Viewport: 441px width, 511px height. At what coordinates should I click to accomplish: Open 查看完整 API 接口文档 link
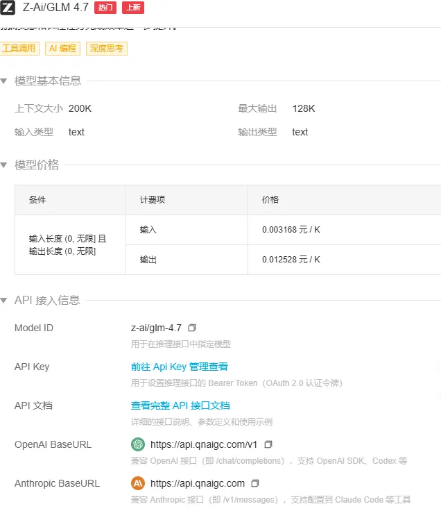pyautogui.click(x=180, y=405)
